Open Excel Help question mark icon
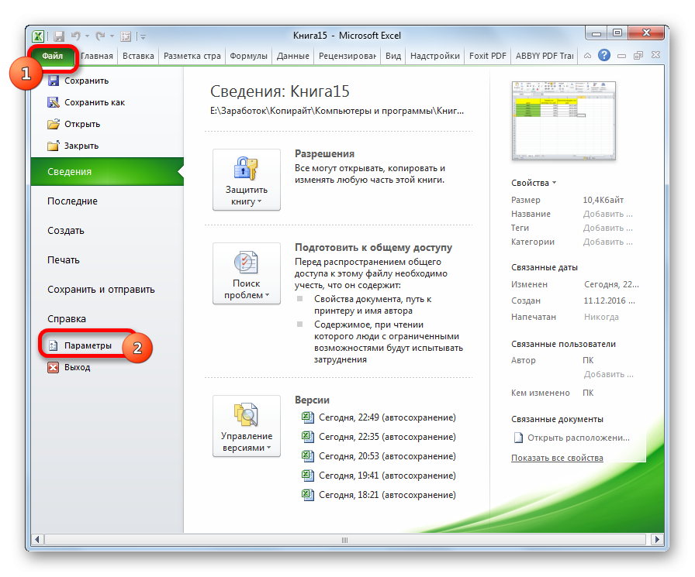The image size is (695, 577). pyautogui.click(x=603, y=55)
